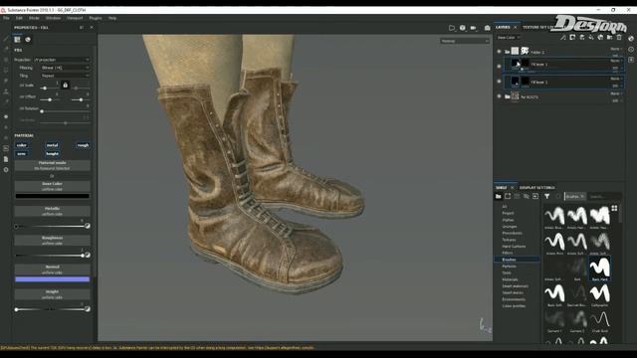The image size is (637, 358).
Task: Click the Metallic uniform color button
Action: pyautogui.click(x=53, y=211)
